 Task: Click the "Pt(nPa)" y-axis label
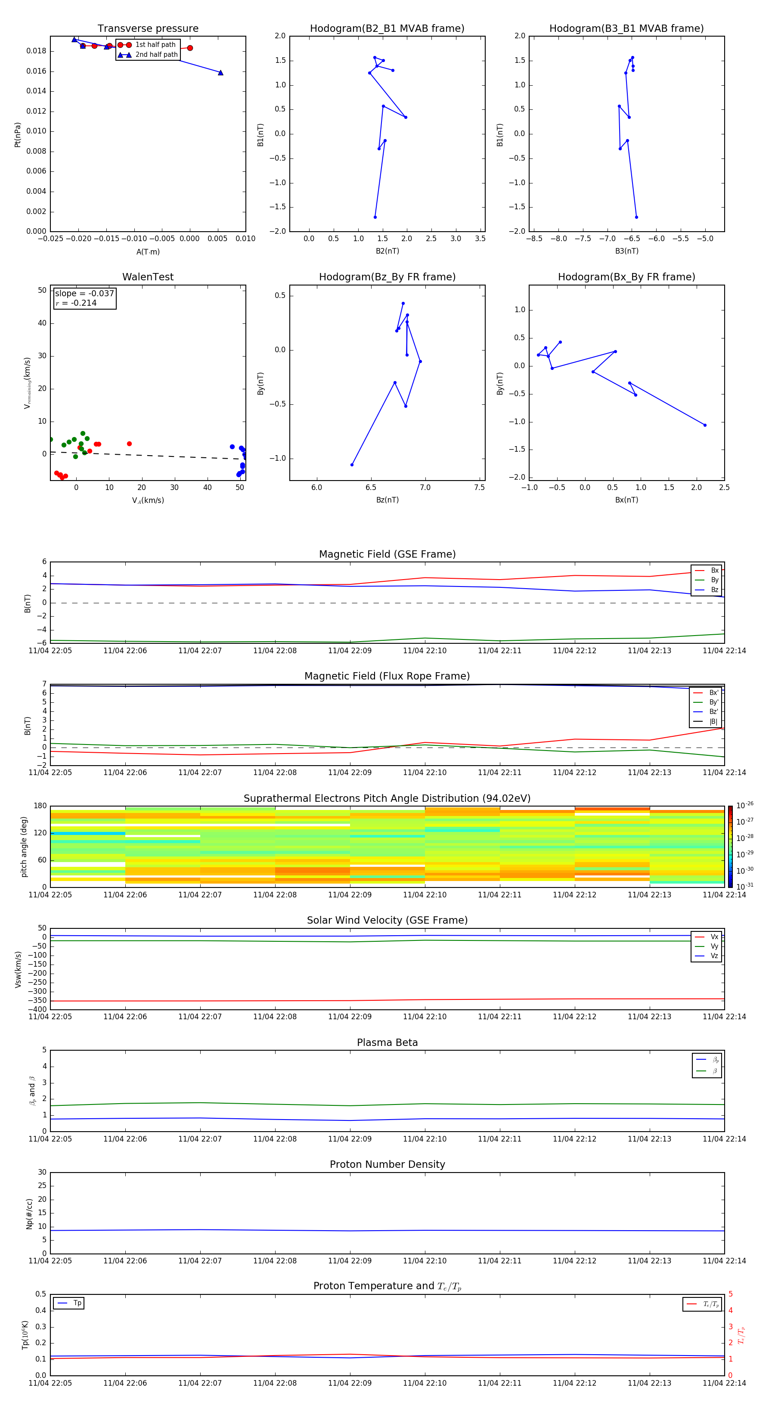[17, 134]
